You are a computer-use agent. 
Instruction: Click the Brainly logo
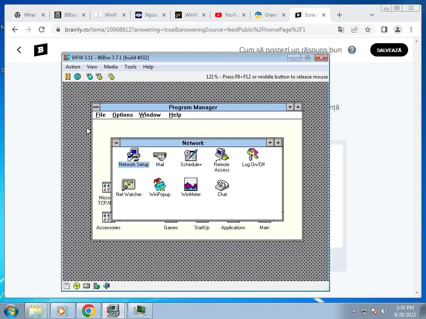point(41,50)
